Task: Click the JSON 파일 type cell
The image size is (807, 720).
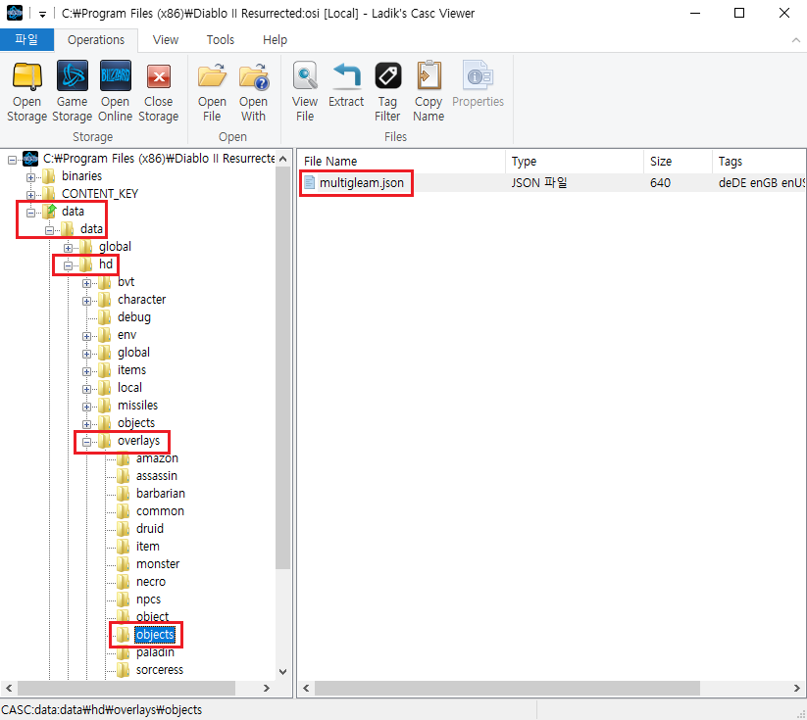Action: [539, 182]
